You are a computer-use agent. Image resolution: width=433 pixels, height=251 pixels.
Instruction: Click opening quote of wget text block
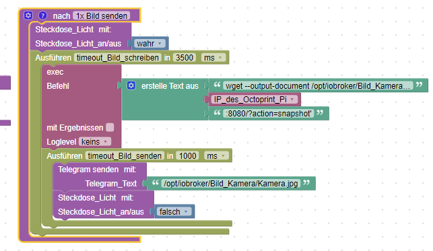tap(217, 85)
